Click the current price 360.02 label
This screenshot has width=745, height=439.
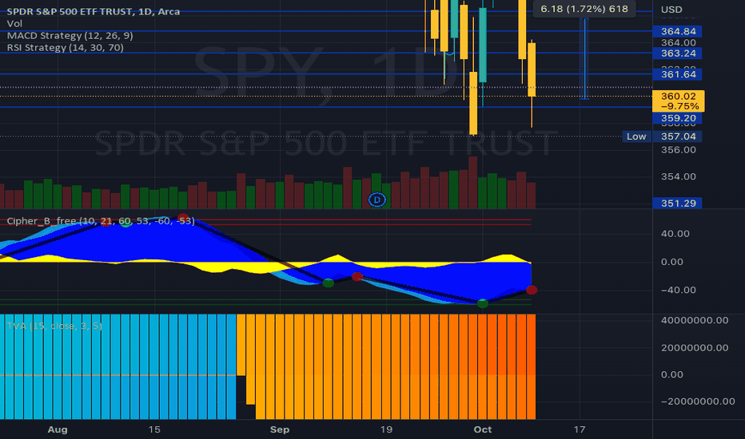679,101
